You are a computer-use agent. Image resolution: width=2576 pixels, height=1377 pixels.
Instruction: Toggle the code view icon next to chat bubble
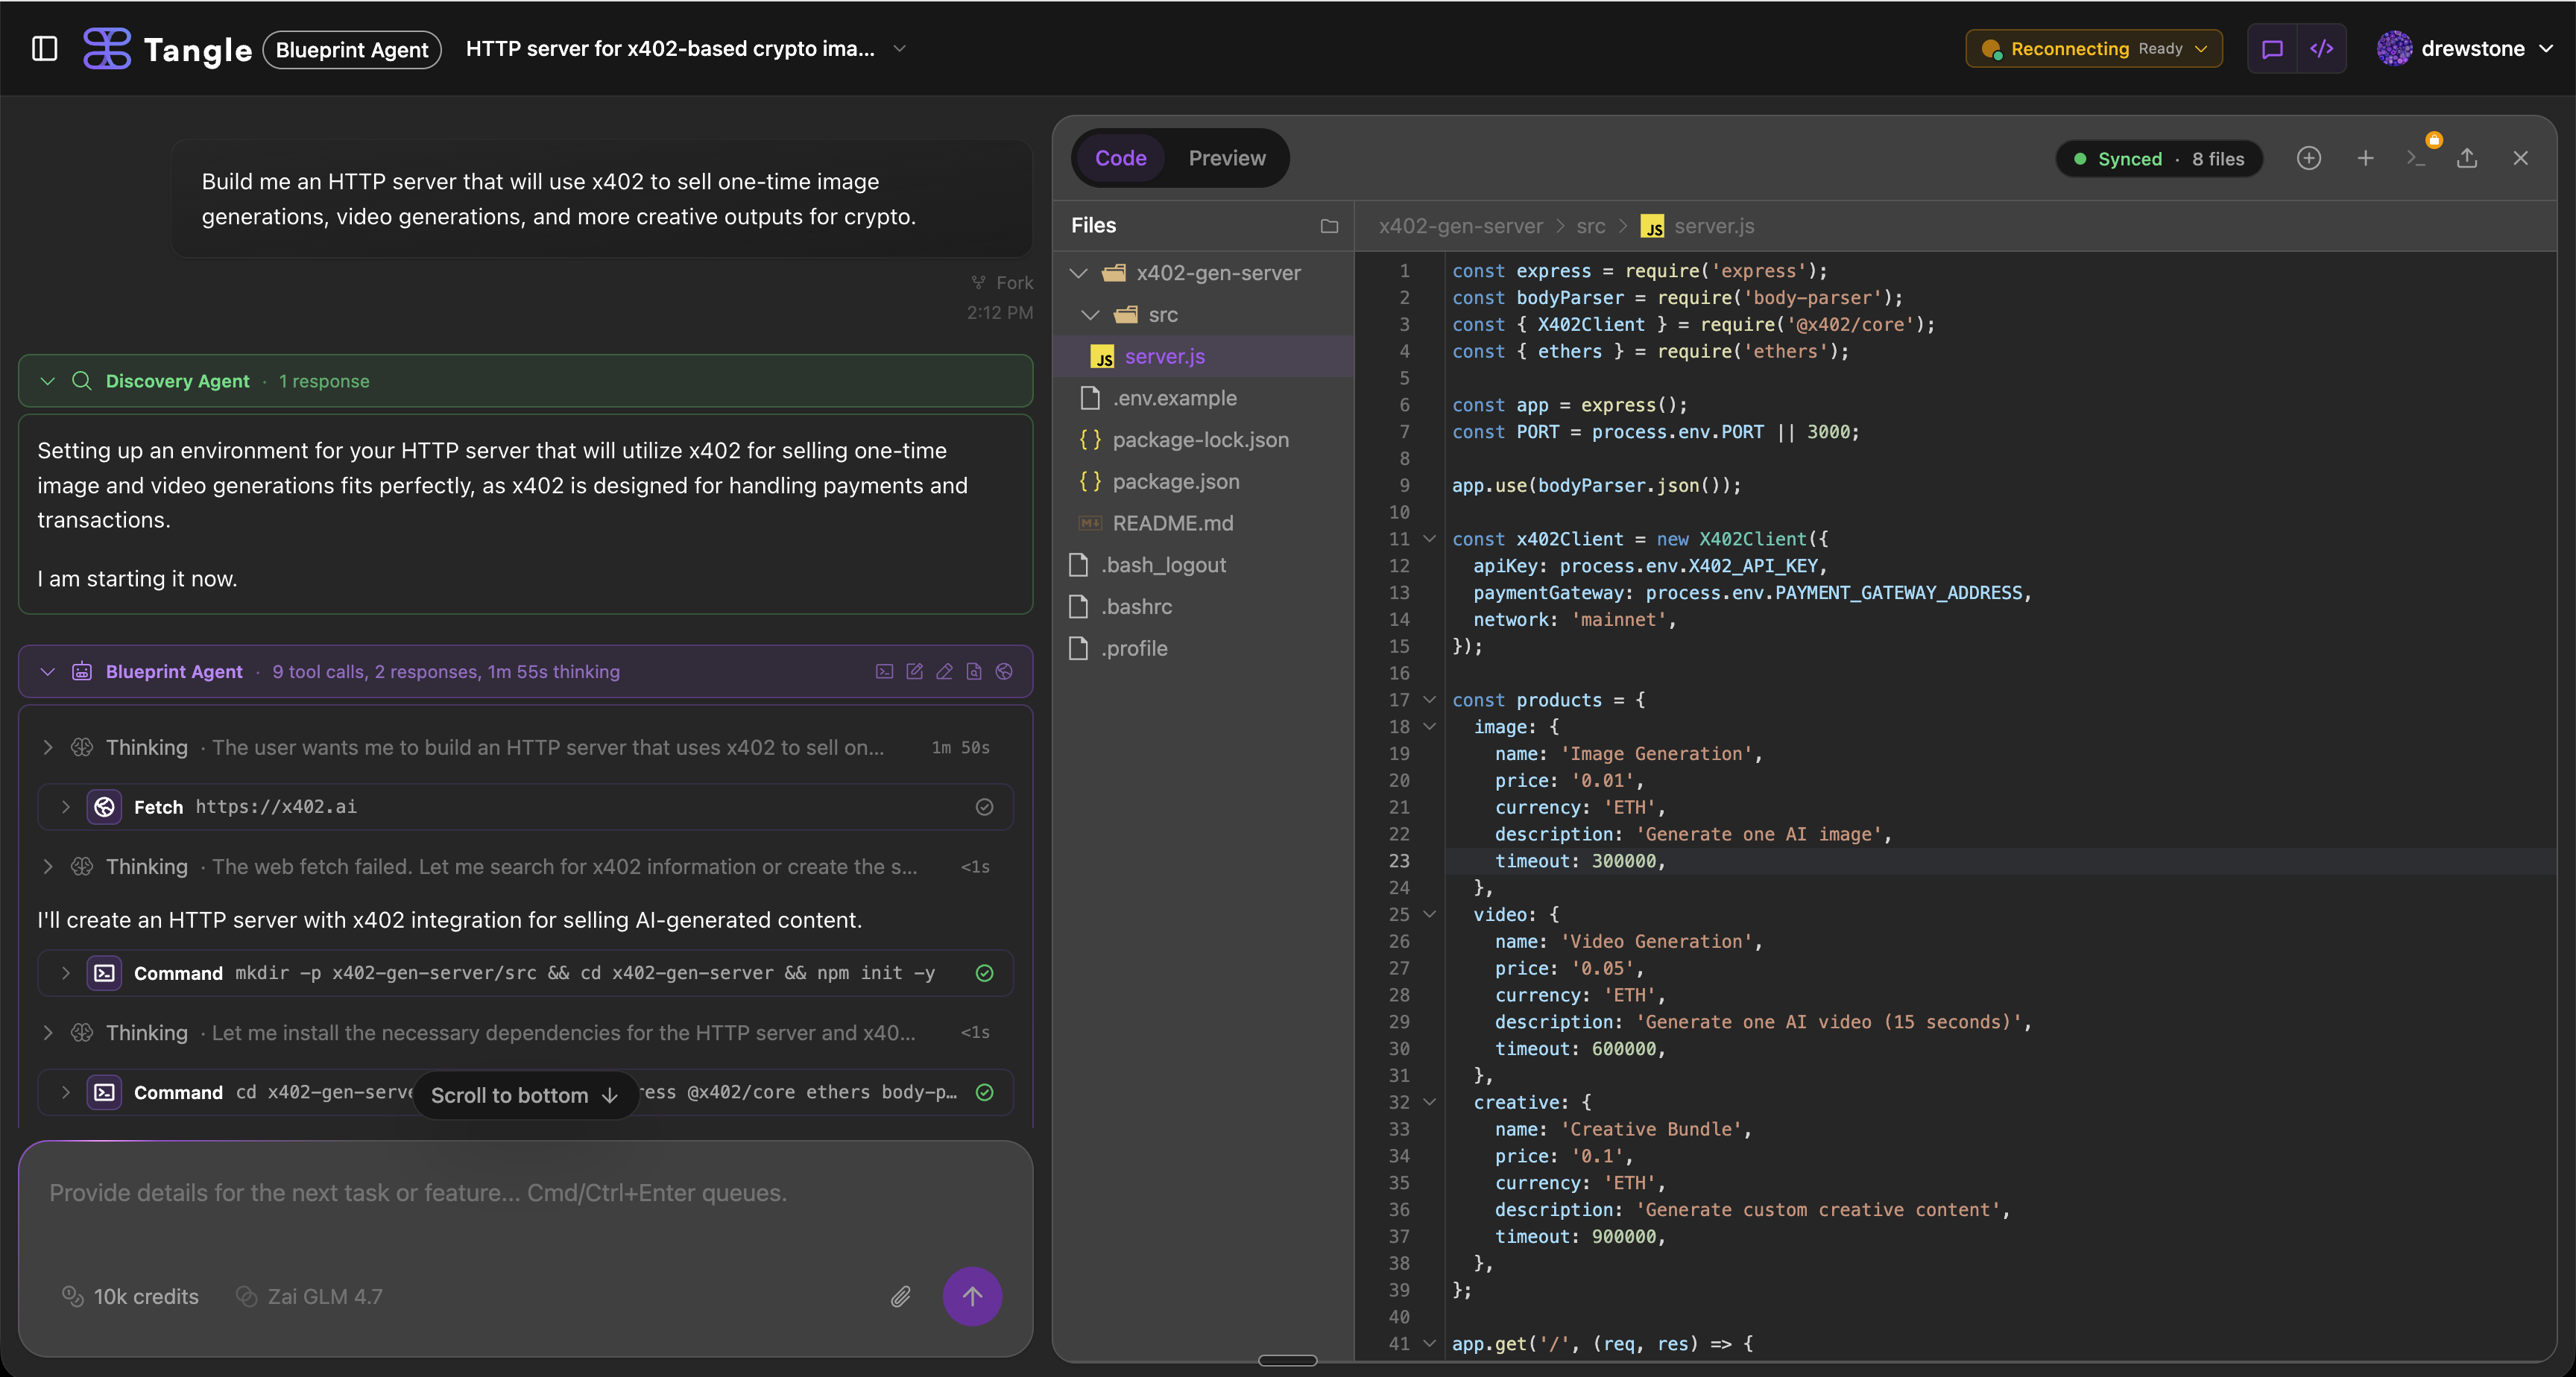point(2322,48)
